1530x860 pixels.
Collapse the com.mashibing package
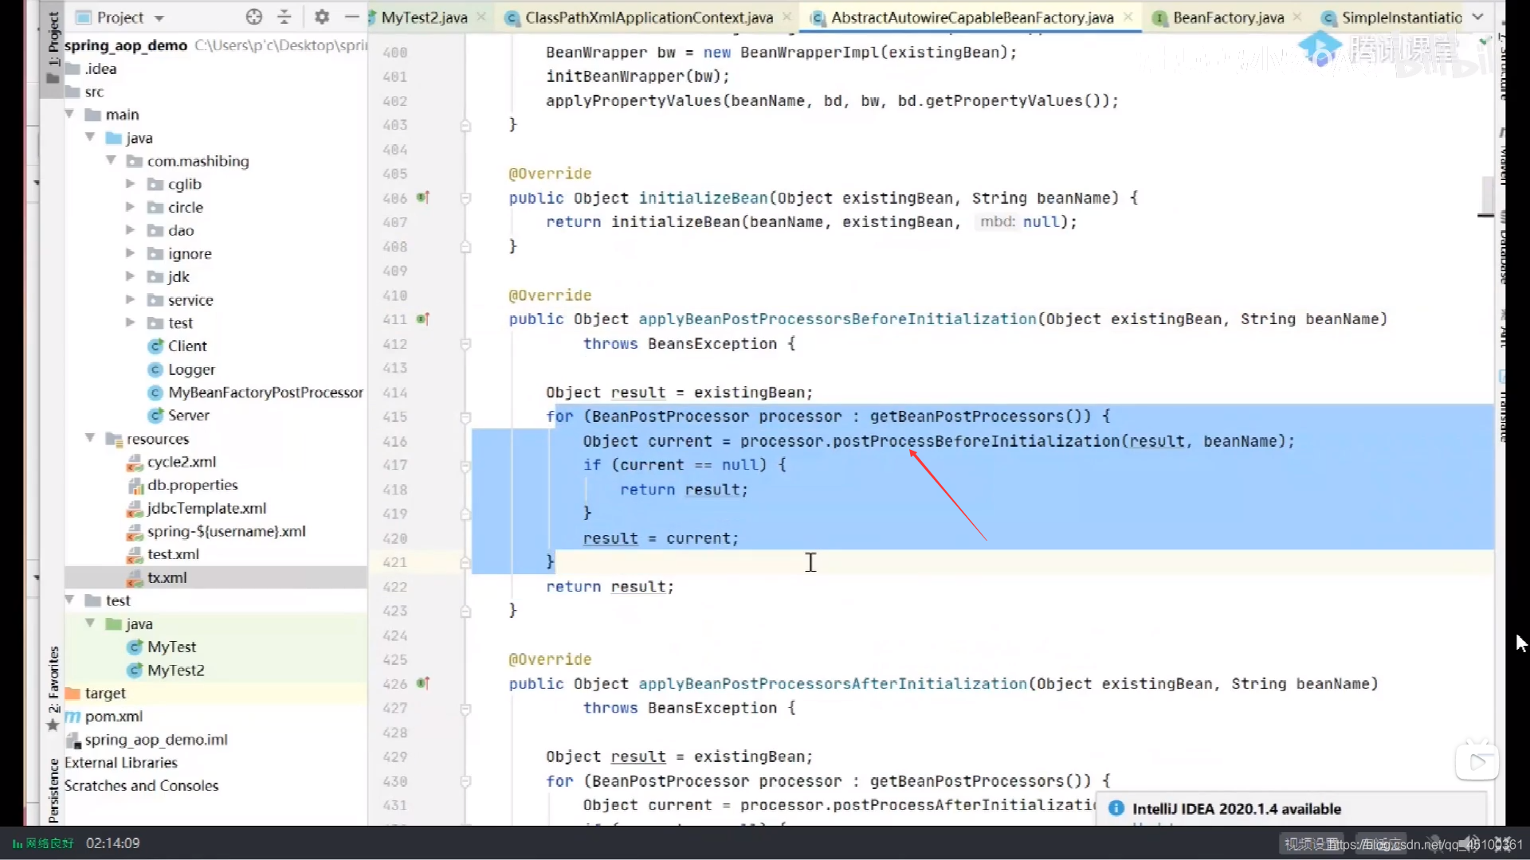[x=111, y=161]
